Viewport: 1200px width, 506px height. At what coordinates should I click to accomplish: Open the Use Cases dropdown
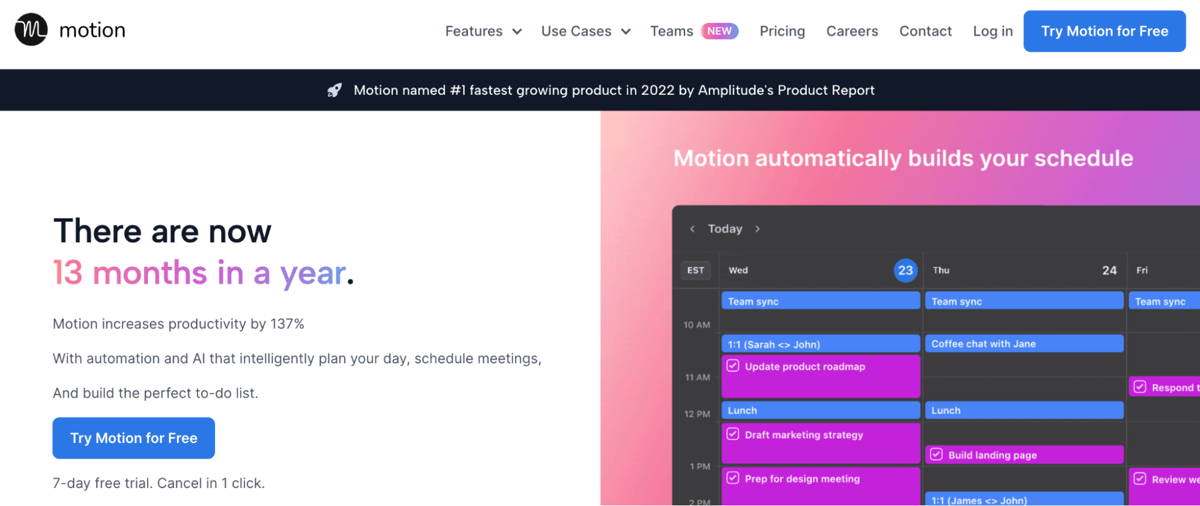(x=586, y=31)
